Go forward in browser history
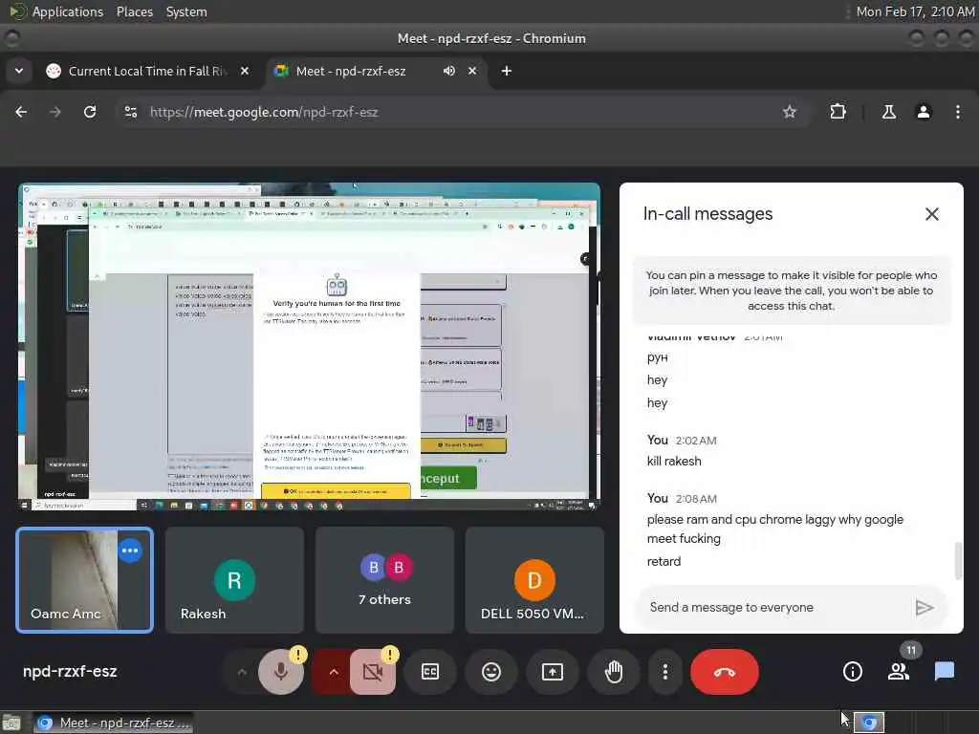This screenshot has width=979, height=734. 55,112
